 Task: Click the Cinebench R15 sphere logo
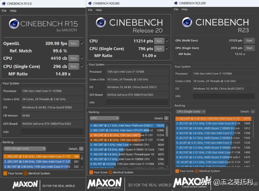14,24
